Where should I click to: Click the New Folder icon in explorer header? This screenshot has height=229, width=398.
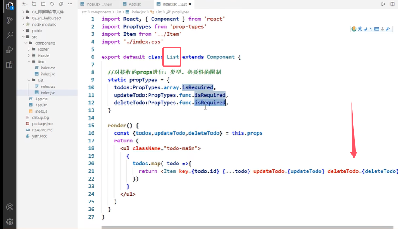43,4
